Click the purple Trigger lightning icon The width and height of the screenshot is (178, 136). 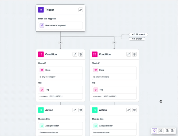(x=41, y=10)
